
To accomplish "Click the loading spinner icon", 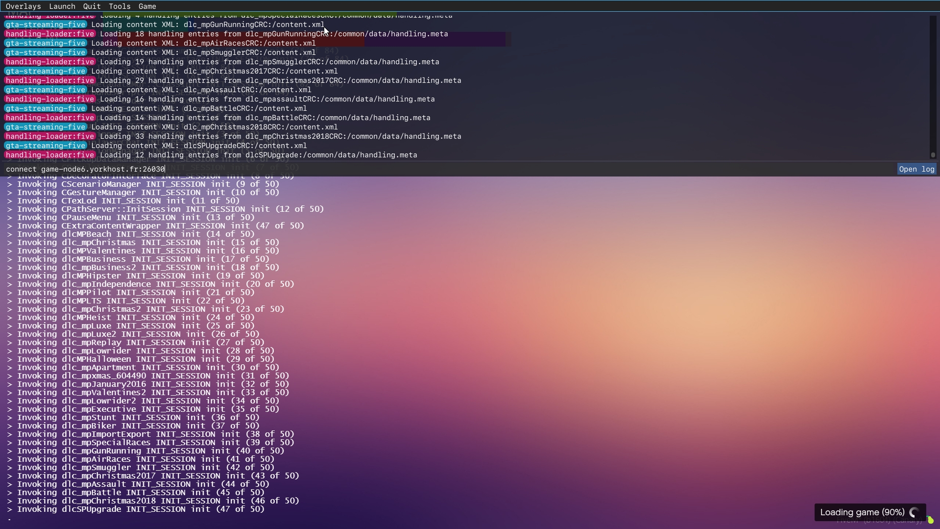I will coord(914,512).
